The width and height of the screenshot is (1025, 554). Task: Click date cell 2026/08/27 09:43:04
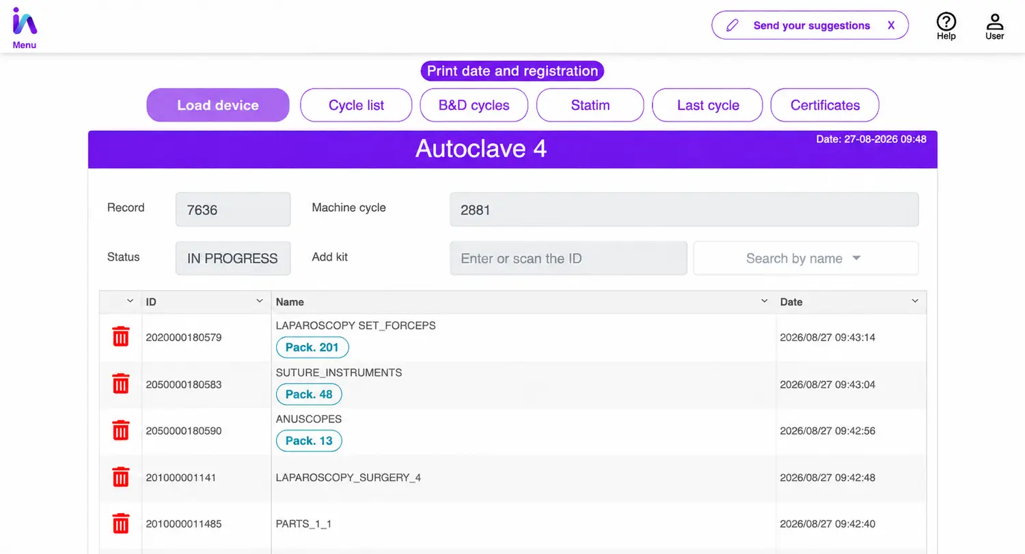pyautogui.click(x=828, y=384)
